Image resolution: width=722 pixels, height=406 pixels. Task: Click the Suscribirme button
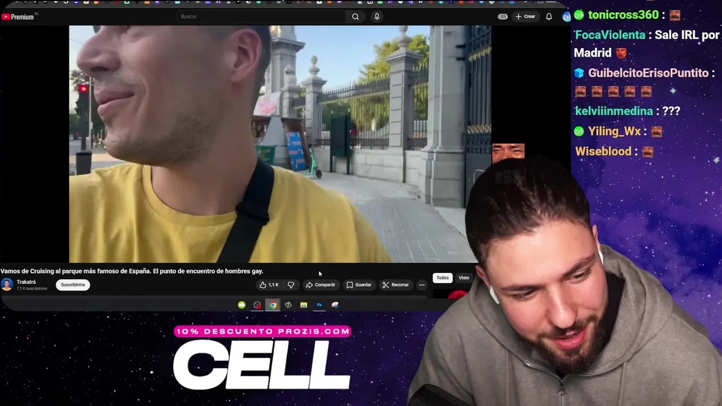point(73,285)
